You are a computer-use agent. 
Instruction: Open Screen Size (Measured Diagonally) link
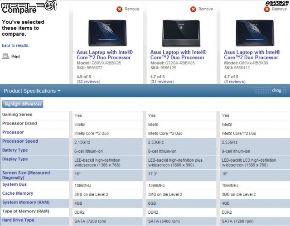pos(26,175)
